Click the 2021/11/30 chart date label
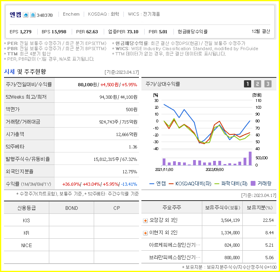The width and height of the screenshot is (280, 272). [x=164, y=170]
